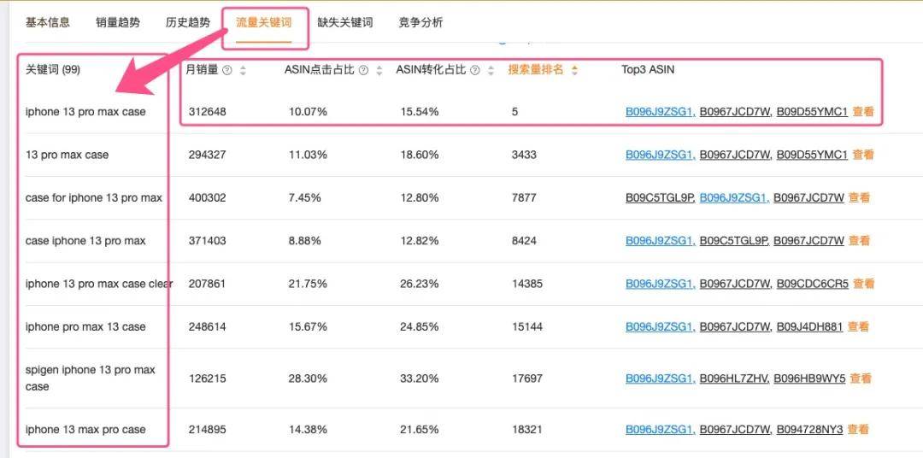Image resolution: width=923 pixels, height=458 pixels.
Task: Click ASIN B09CDC6CR5 link
Action: tap(813, 284)
